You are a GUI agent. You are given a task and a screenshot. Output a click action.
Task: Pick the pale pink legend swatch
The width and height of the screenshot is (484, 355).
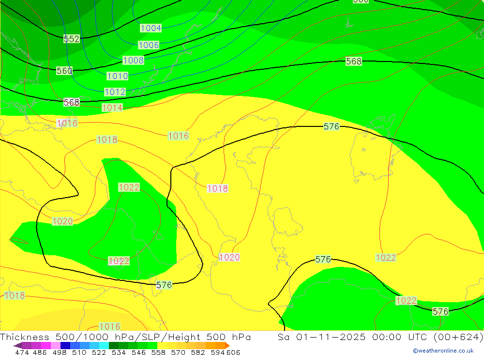56,345
